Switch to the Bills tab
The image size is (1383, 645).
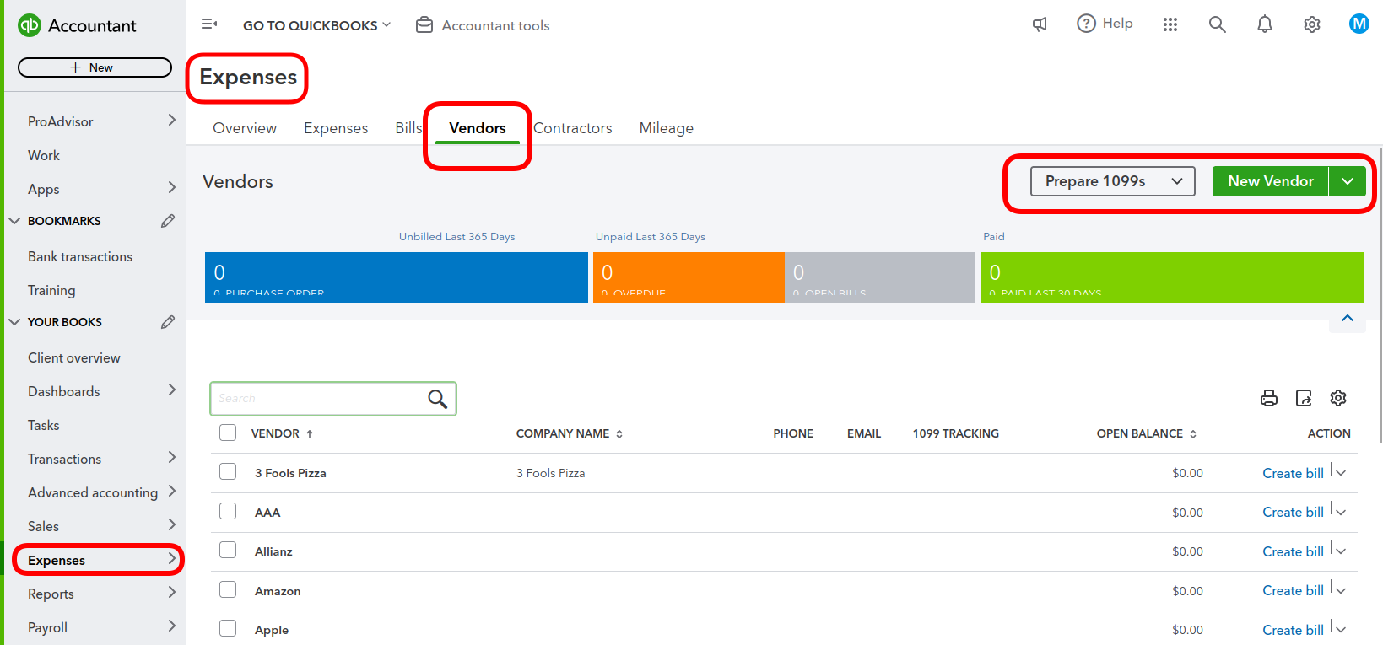tap(408, 128)
